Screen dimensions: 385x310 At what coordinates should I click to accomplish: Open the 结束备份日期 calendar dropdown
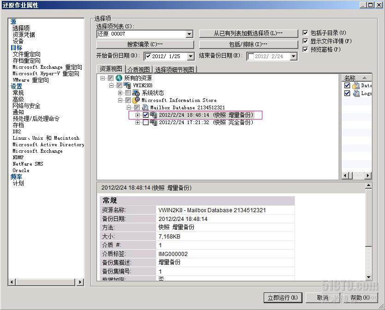293,56
